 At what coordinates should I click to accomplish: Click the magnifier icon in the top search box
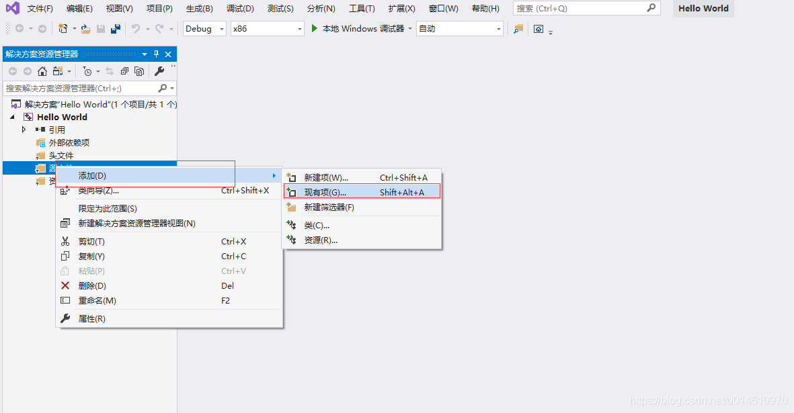[x=651, y=7]
